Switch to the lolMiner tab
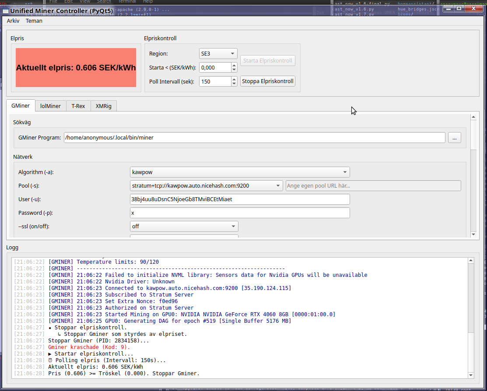487x391 pixels. [x=50, y=106]
